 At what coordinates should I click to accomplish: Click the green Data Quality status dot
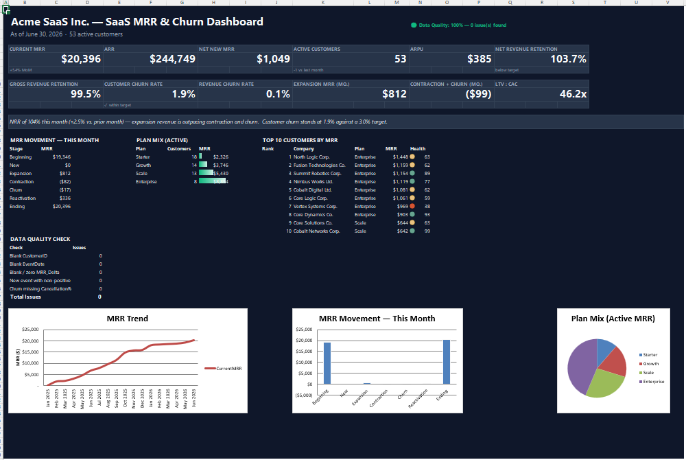(414, 25)
